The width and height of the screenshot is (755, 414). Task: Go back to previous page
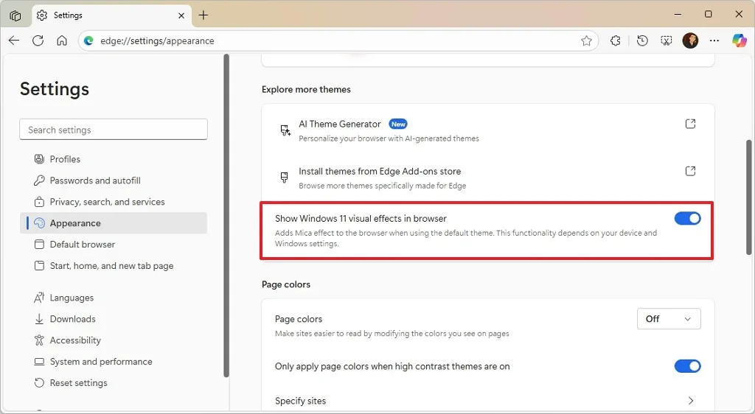(14, 41)
